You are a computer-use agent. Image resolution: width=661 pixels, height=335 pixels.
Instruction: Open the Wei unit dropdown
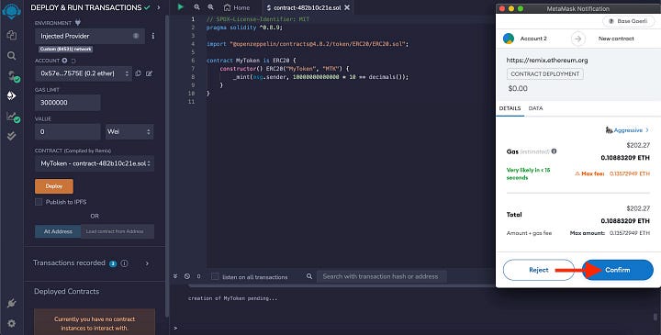[129, 132]
